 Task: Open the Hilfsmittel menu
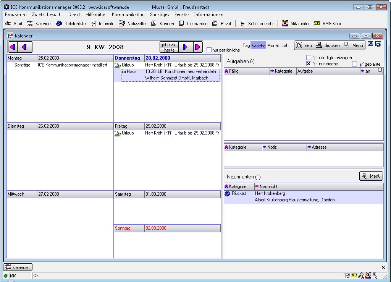[x=96, y=15]
